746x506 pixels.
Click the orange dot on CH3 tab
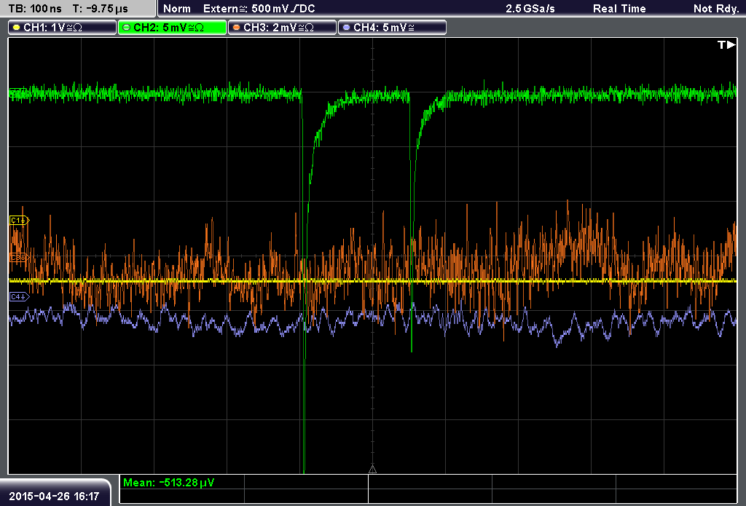tap(236, 28)
